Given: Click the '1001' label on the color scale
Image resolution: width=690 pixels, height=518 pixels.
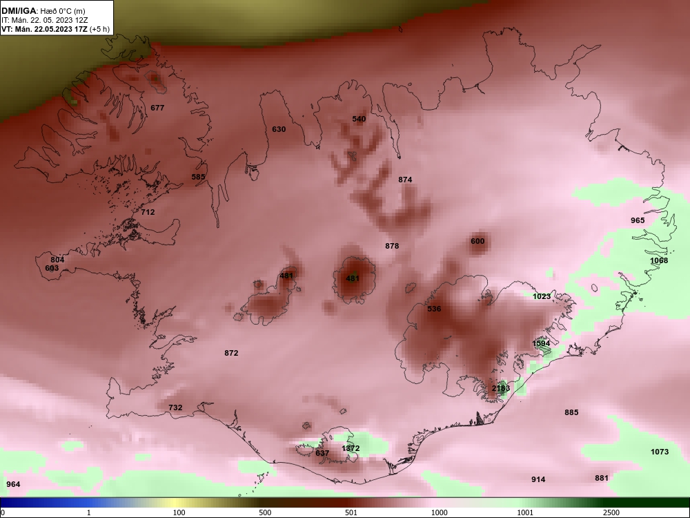Looking at the screenshot, I should click(525, 512).
